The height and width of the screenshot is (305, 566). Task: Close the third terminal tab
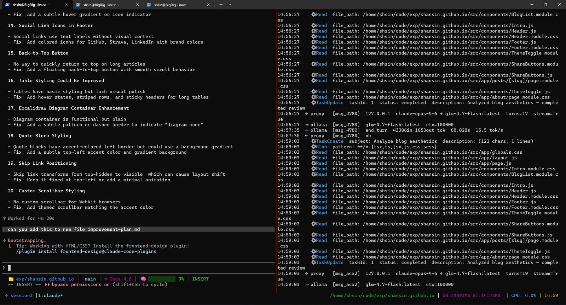[208, 5]
